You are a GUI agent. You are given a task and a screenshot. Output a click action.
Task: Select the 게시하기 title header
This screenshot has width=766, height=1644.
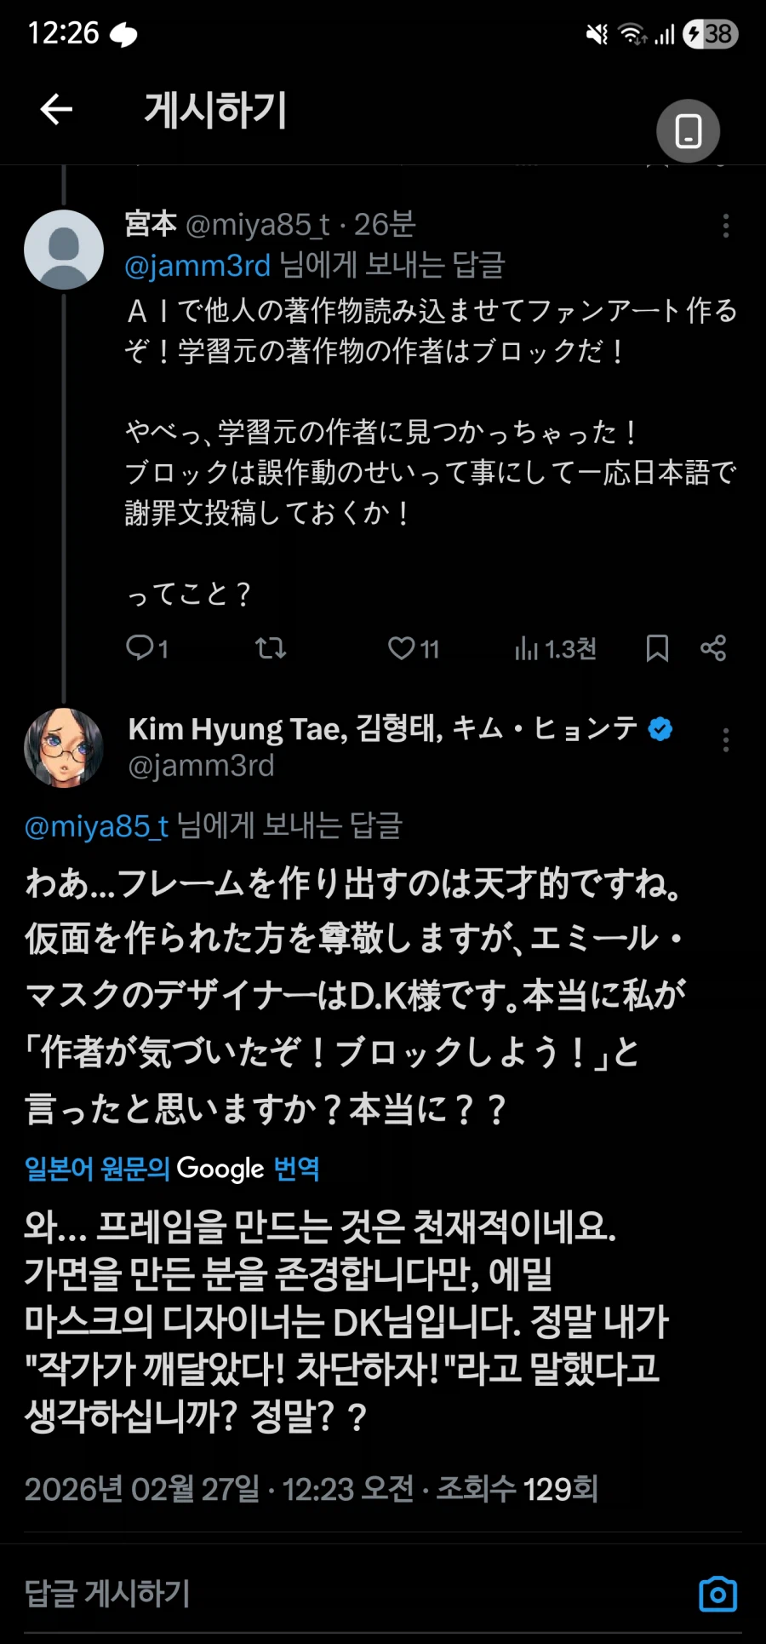pos(214,110)
